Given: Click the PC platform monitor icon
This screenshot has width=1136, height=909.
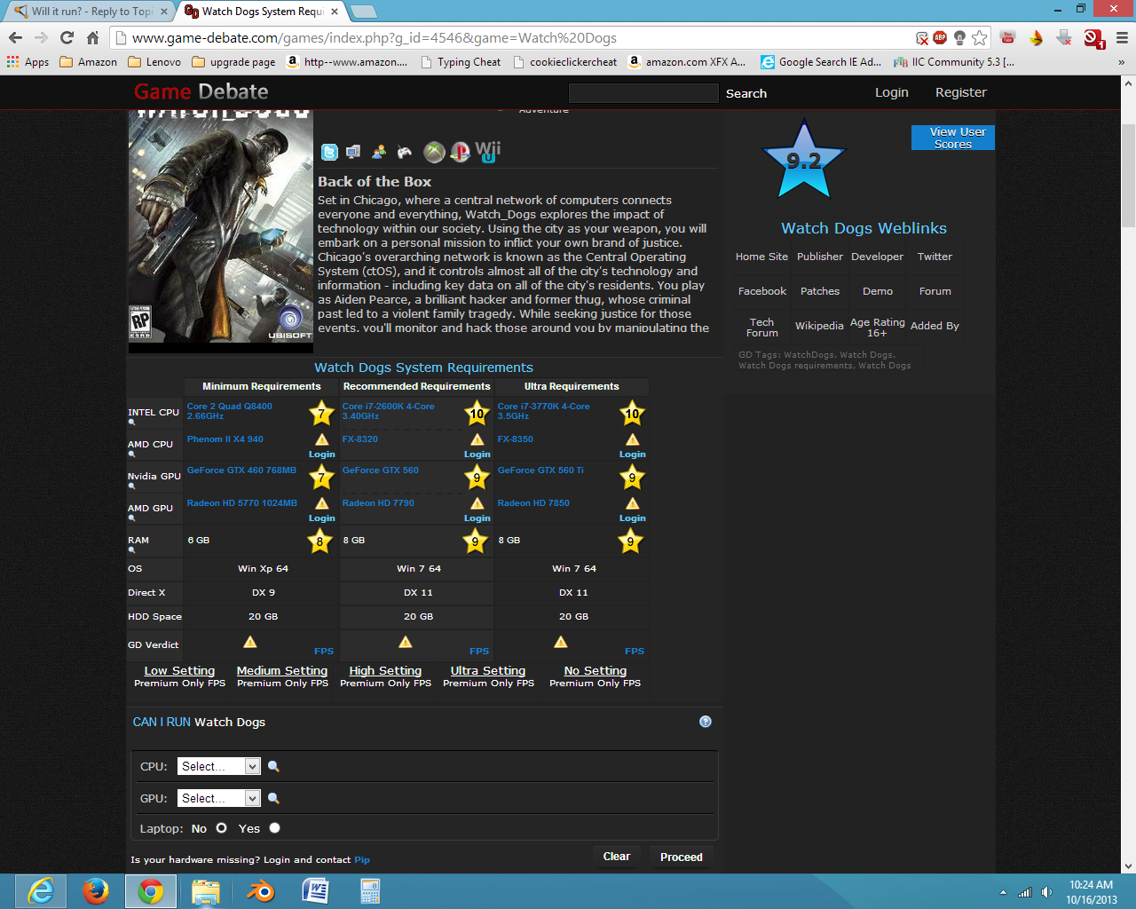Looking at the screenshot, I should point(353,153).
